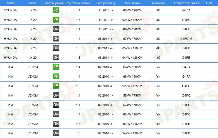Viewport: 218px width, 138px height.
Task: Click the Marka column header
Action: (x=11, y=3)
